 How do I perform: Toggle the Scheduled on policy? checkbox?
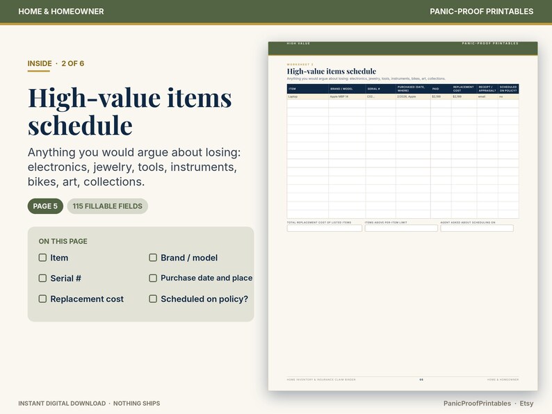[x=153, y=299]
